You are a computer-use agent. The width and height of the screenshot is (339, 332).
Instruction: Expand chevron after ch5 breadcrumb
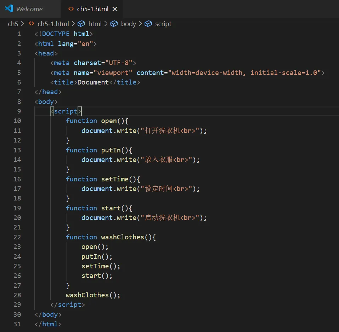[22, 24]
